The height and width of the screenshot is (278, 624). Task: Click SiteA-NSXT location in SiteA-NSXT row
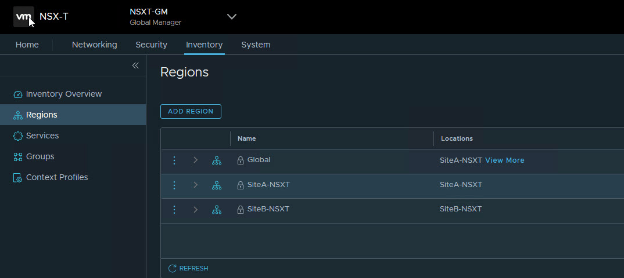461,184
